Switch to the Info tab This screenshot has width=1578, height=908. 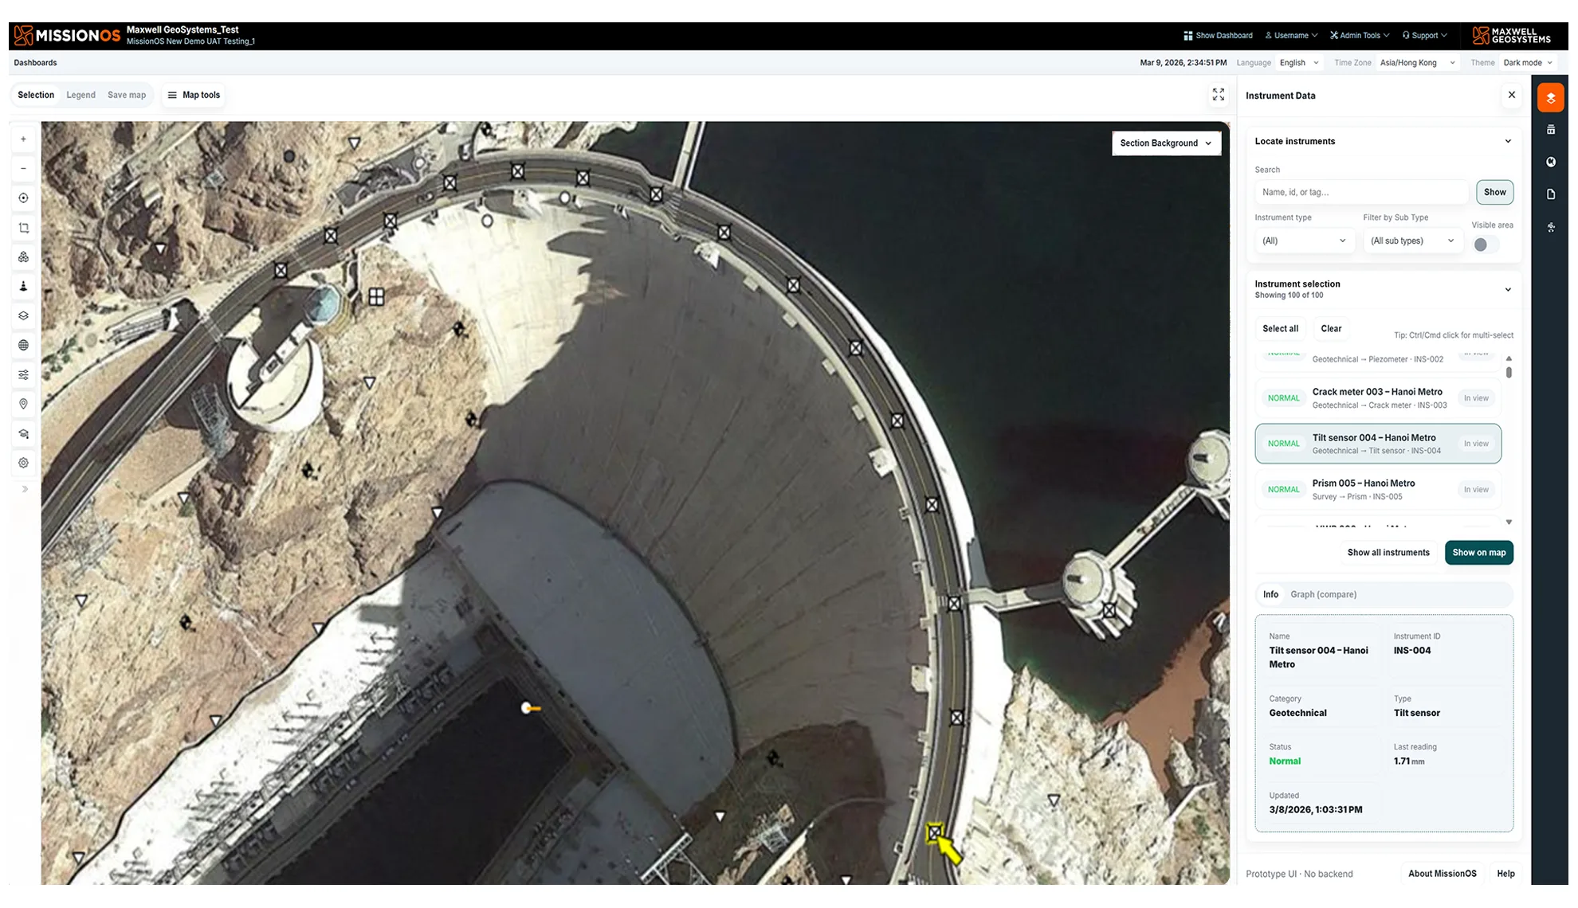click(1270, 595)
